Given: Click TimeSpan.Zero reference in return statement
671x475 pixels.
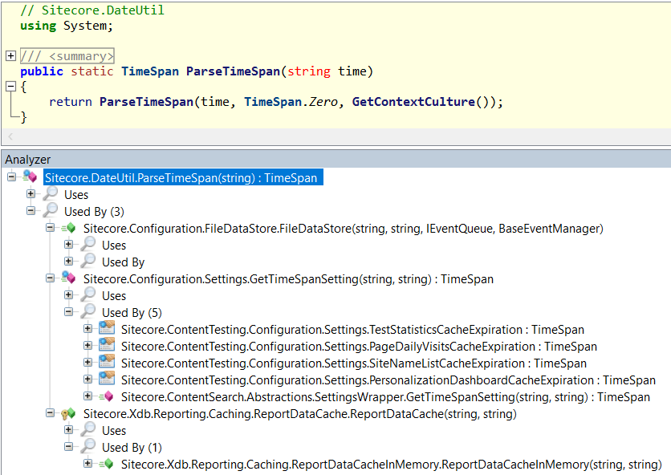Looking at the screenshot, I should [291, 102].
